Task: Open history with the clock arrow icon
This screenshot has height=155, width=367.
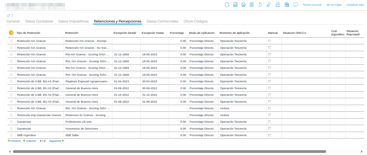Action: pos(260,4)
